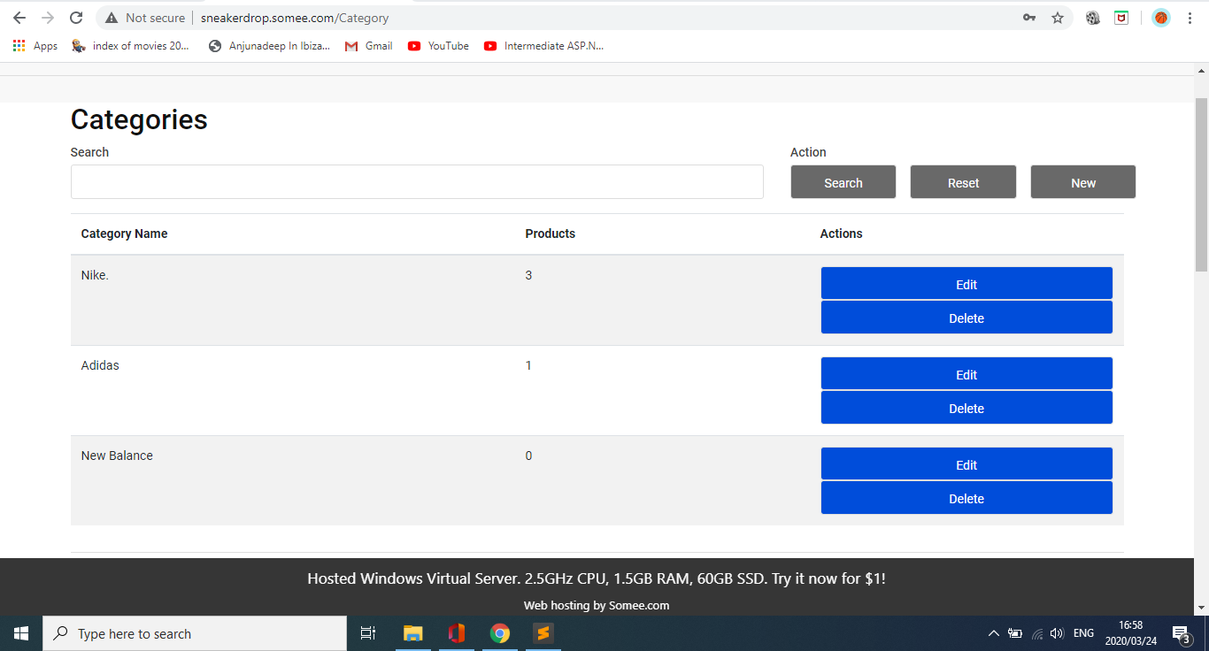
Task: Click the page vertical scrollbar
Action: pyautogui.click(x=1201, y=177)
